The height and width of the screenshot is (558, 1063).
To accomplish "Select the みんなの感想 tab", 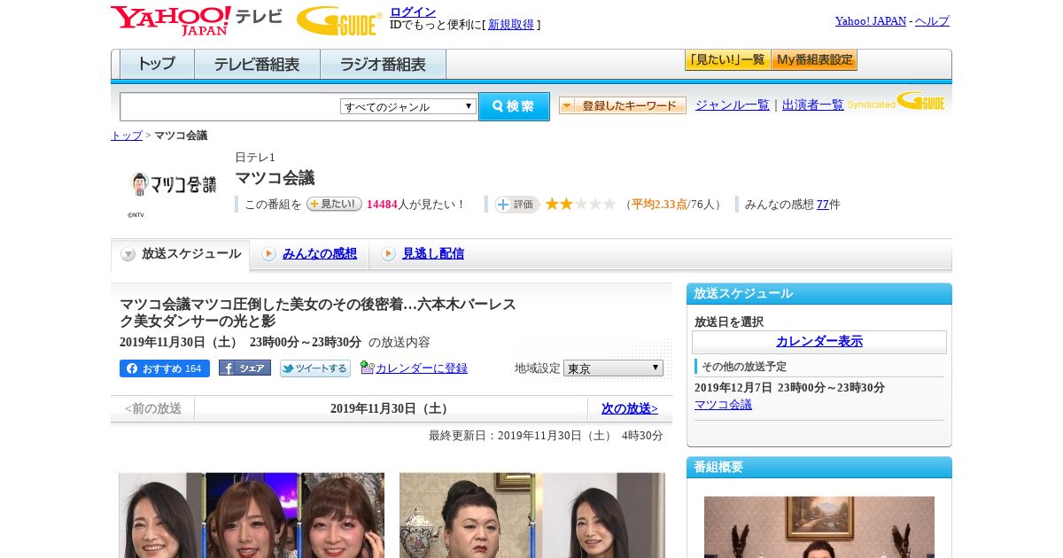I will [320, 253].
